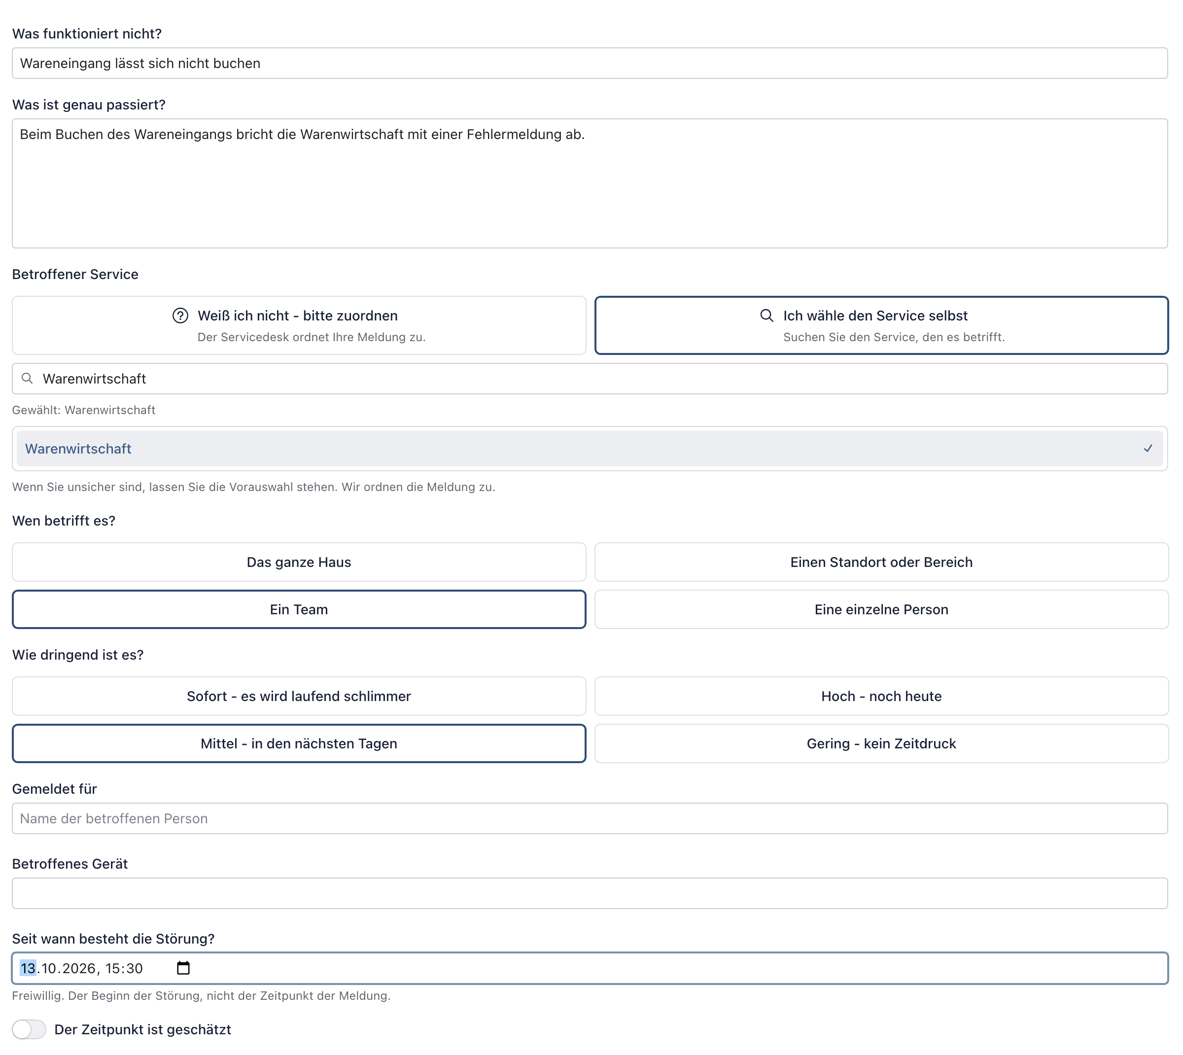Image resolution: width=1183 pixels, height=1055 pixels.
Task: Click the 'Freiwillig. Der Beginn der Störung' hint
Action: 201,996
